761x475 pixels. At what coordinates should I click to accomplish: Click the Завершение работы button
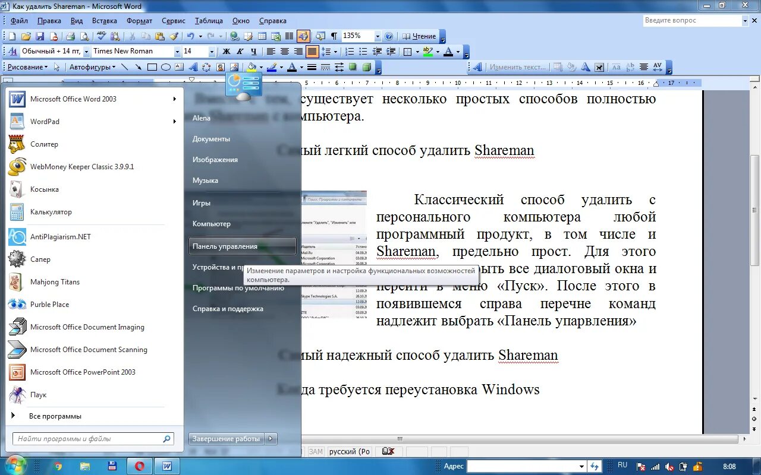227,439
